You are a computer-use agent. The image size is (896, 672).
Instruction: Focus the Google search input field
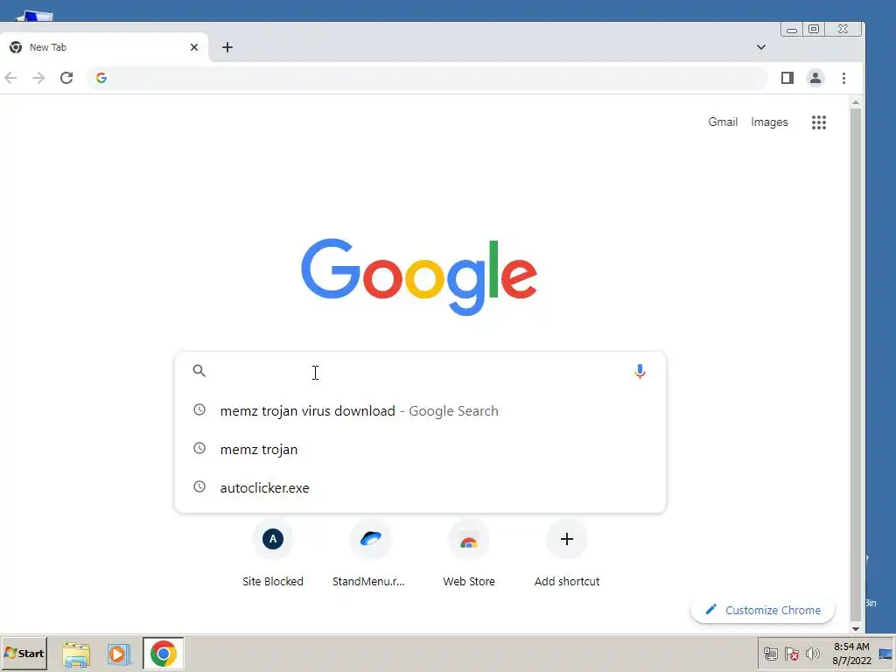tap(420, 371)
